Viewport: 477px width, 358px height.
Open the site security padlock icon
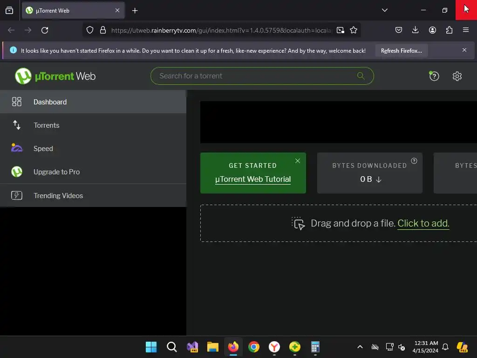pyautogui.click(x=103, y=30)
